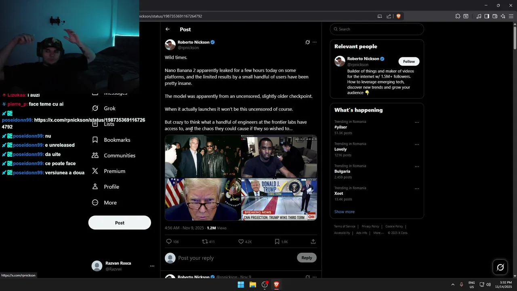The height and width of the screenshot is (291, 517).
Task: Click the Windows Start button
Action: [241, 285]
